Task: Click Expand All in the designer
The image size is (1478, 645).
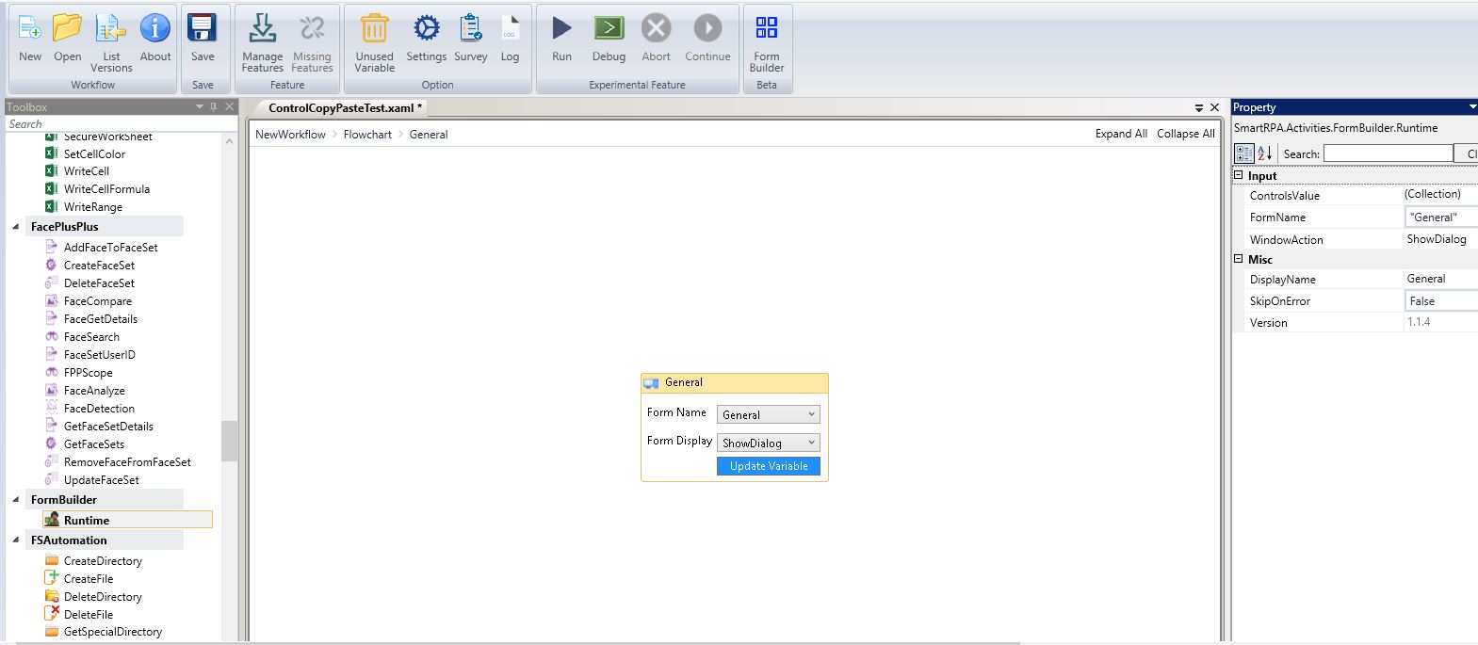Action: 1121,134
